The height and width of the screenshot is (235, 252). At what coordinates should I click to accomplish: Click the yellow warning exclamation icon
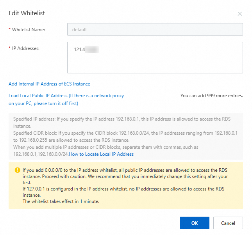(x=17, y=170)
